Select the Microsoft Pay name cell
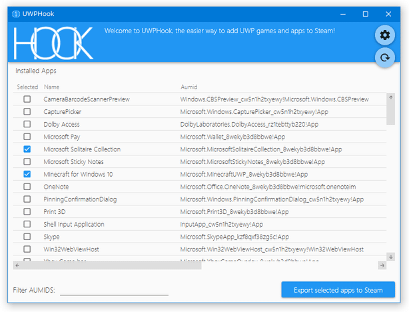Image resolution: width=409 pixels, height=312 pixels. pyautogui.click(x=62, y=137)
